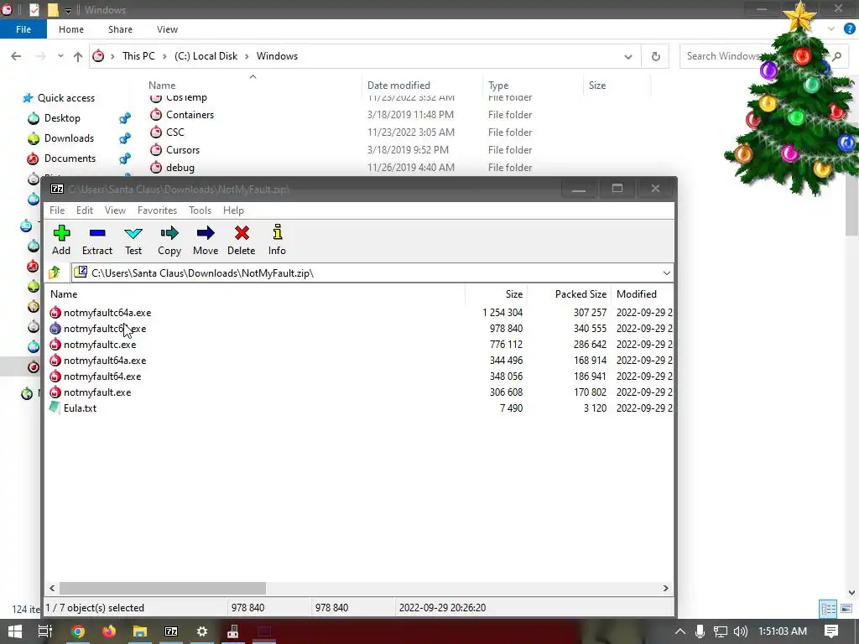The height and width of the screenshot is (644, 859).
Task: Select notmyfaultc.exe file
Action: 100,345
